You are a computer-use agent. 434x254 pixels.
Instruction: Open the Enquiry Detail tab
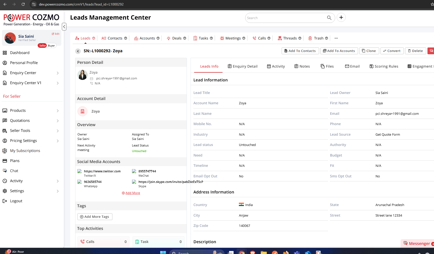(x=242, y=66)
